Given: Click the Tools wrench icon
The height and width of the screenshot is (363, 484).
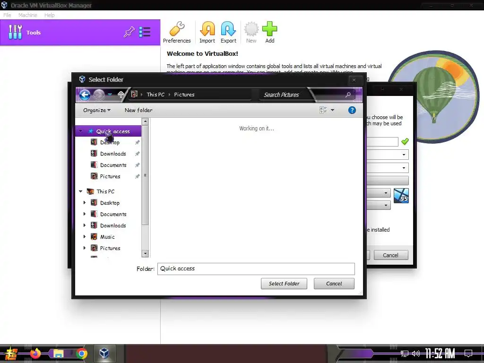Looking at the screenshot, I should coord(15,32).
